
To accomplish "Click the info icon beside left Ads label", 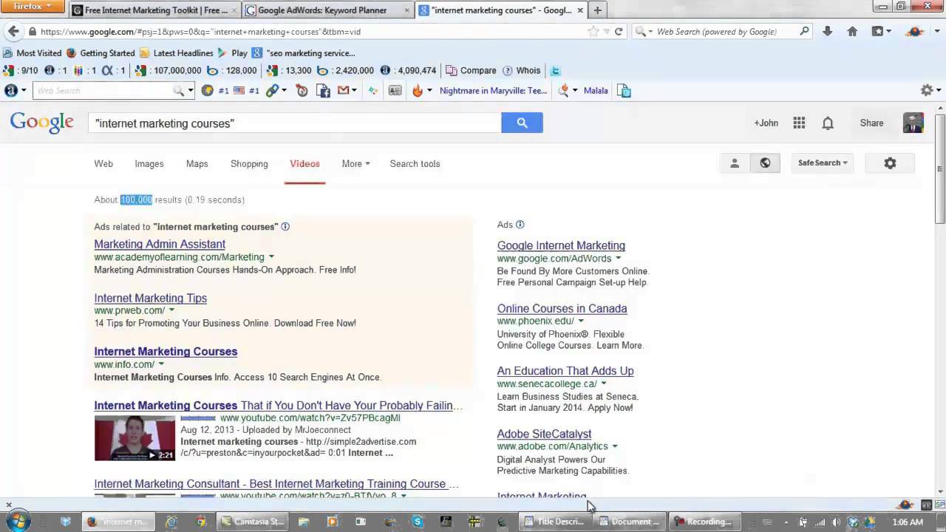I will click(x=285, y=227).
